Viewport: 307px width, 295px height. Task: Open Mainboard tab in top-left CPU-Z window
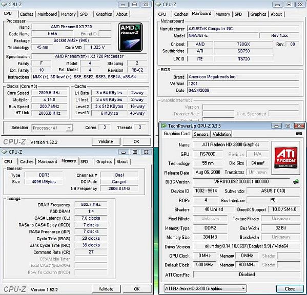coord(47,14)
